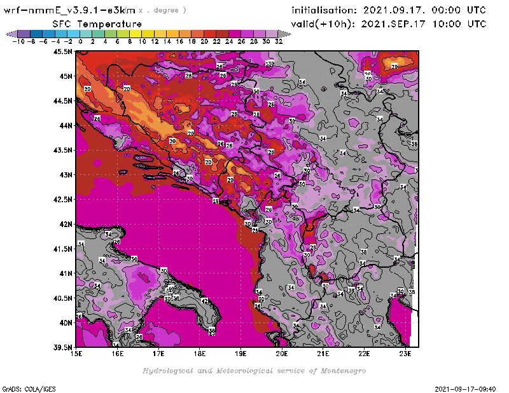Click the 26 to 28 legend swatch
The image size is (509, 393).
tap(247, 34)
